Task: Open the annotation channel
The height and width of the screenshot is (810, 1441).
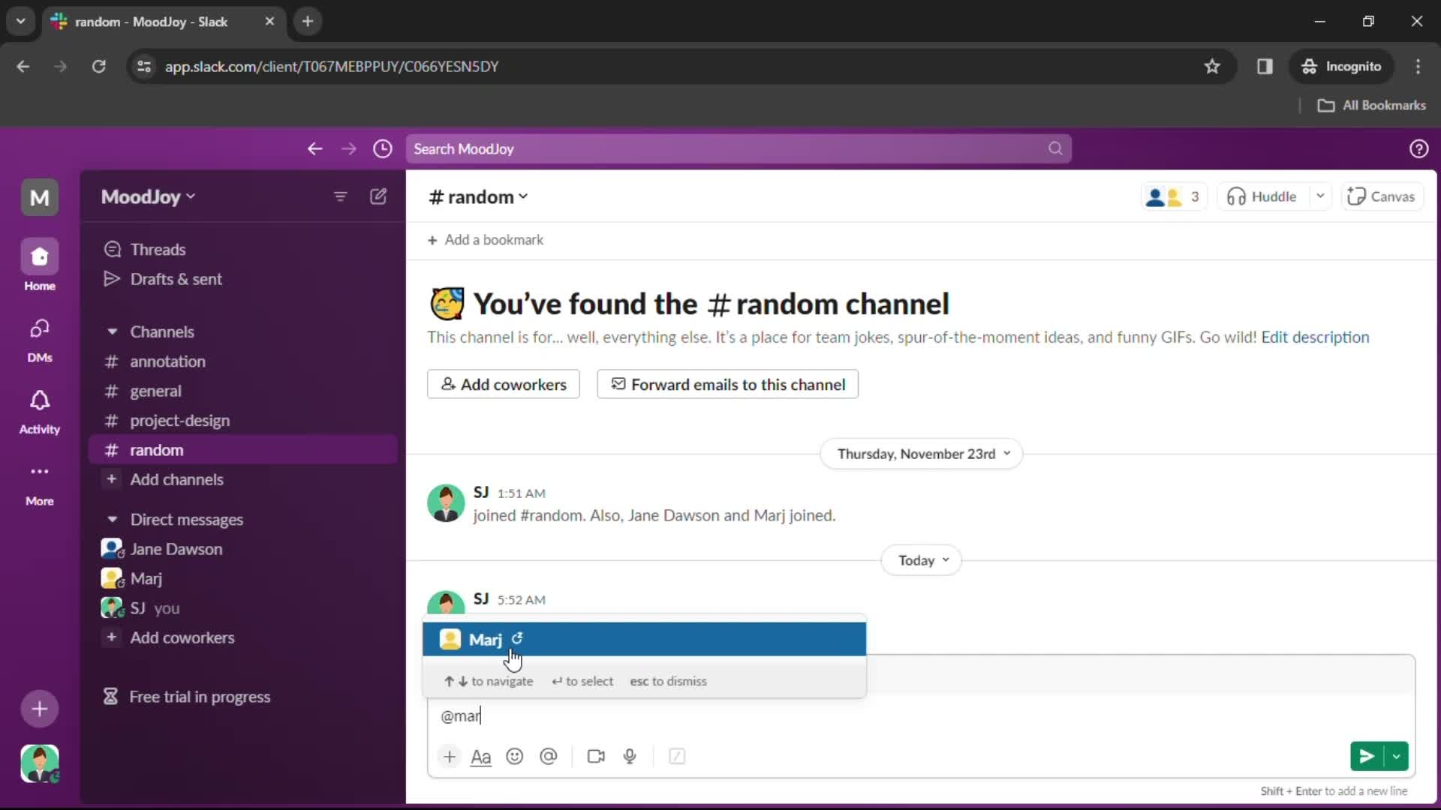Action: (242, 361)
